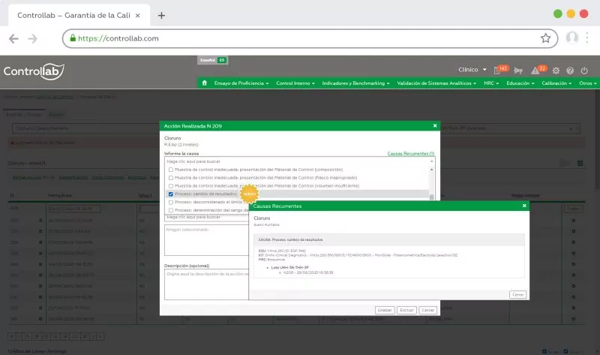The height and width of the screenshot is (355, 600).
Task: Click the power logout icon
Action: [583, 71]
